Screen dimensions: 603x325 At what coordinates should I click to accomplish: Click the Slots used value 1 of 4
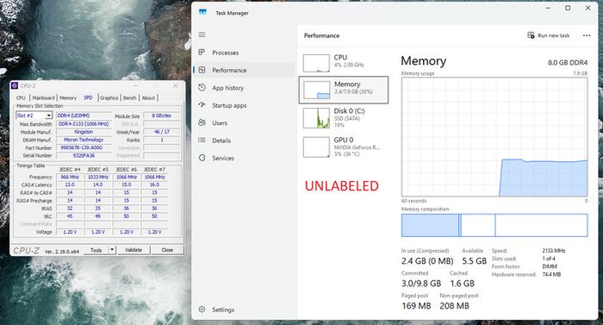(x=550, y=259)
